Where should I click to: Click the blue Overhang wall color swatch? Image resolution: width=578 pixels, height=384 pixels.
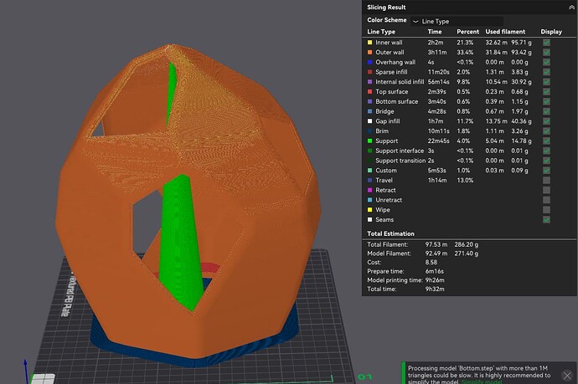click(x=369, y=62)
